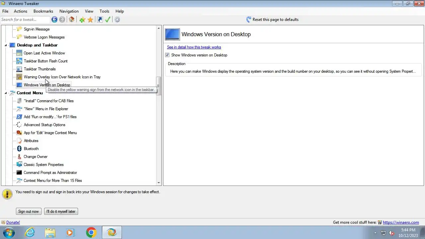Click the muted volume tray icon
Viewport: 425px width, 239px height.
point(391,233)
